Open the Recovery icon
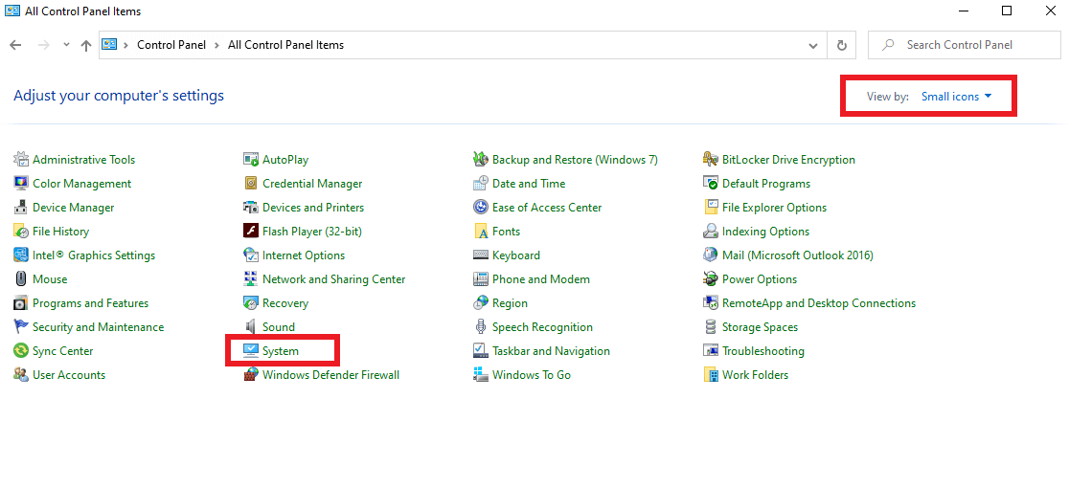Image resolution: width=1069 pixels, height=488 pixels. (x=251, y=303)
